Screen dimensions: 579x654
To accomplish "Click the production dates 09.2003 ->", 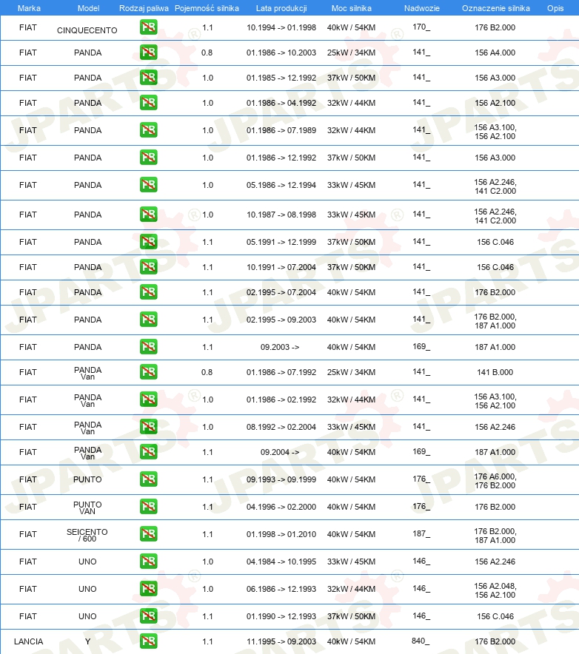I will tap(280, 347).
